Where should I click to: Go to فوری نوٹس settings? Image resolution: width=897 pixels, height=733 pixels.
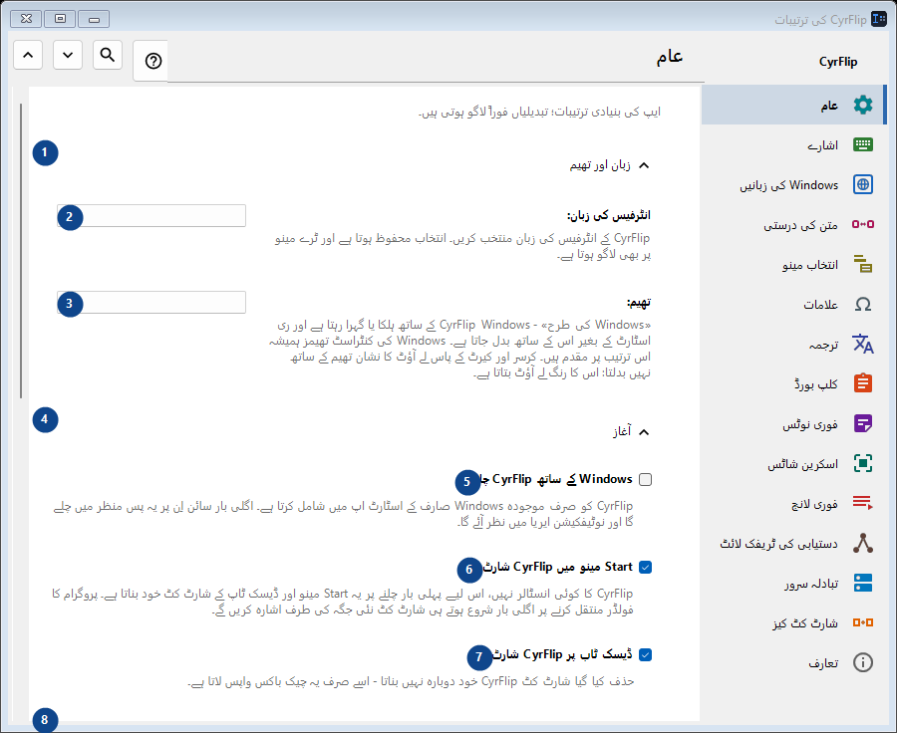click(x=794, y=423)
